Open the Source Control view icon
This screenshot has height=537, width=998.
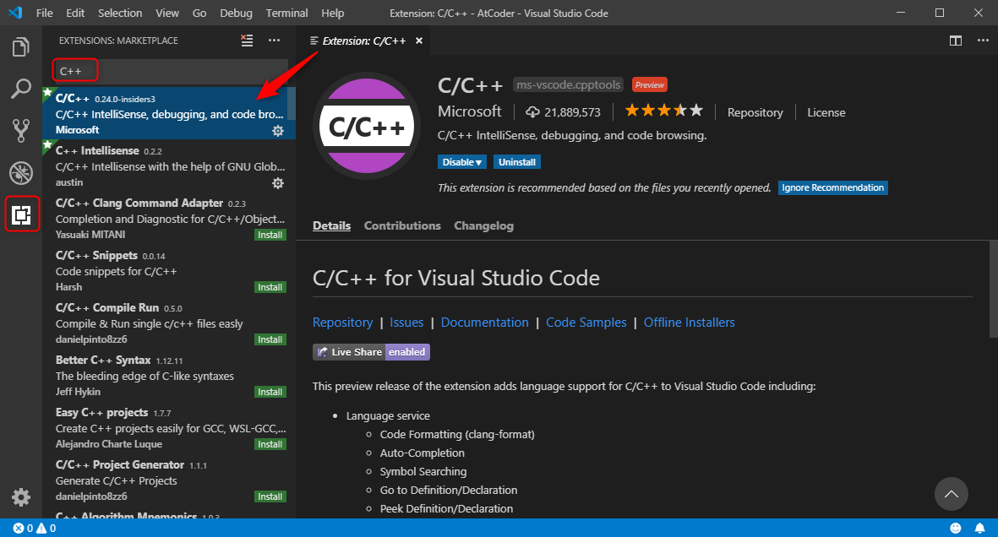click(21, 131)
